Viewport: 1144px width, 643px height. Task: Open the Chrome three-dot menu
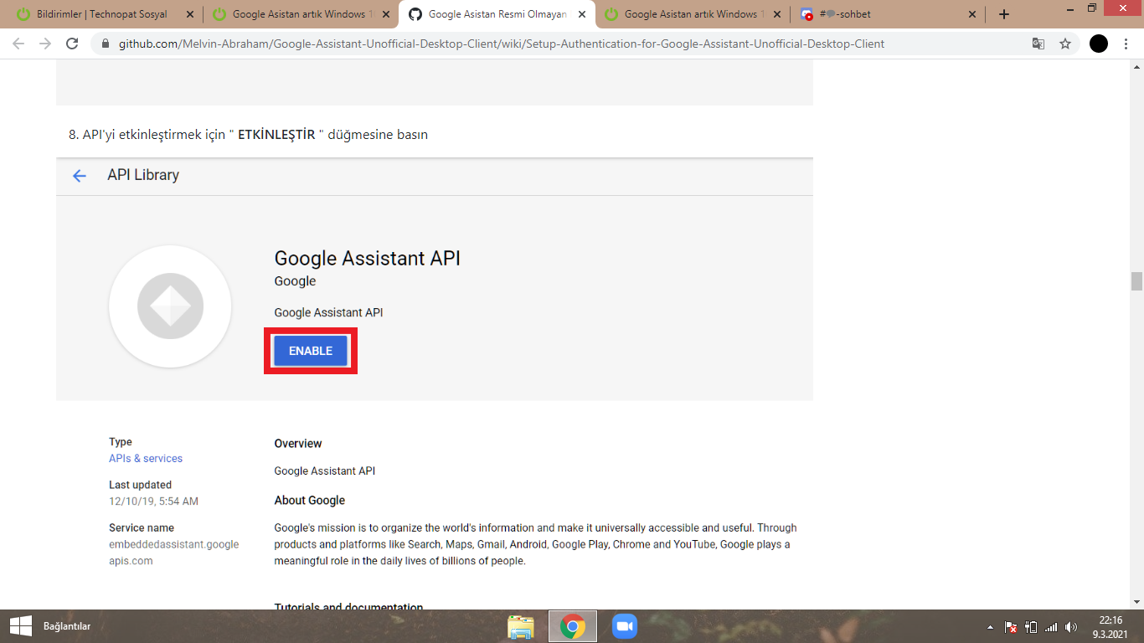tap(1127, 44)
